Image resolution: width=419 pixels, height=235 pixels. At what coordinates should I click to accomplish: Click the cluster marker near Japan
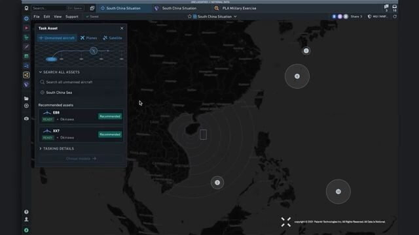(306, 51)
